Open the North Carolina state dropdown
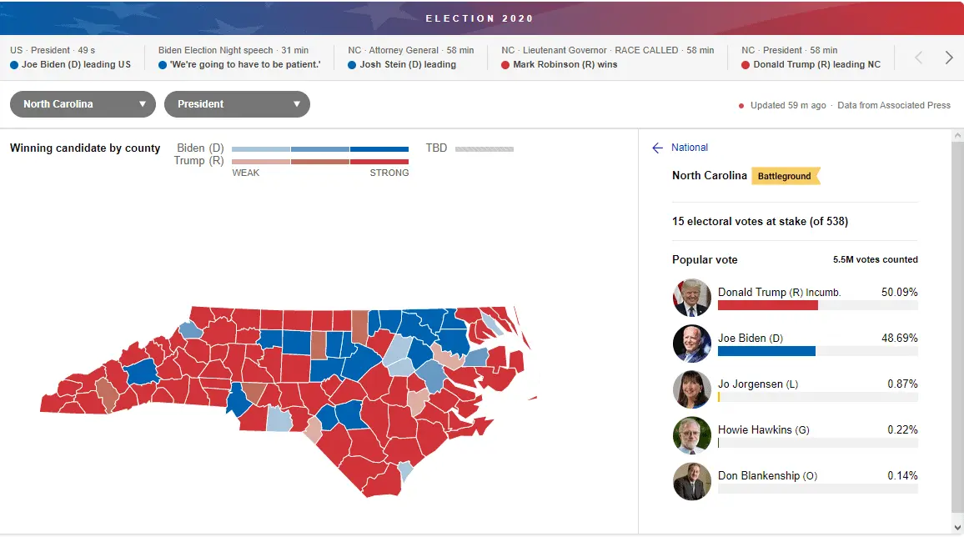Viewport: 964px width, 542px height. (x=83, y=104)
